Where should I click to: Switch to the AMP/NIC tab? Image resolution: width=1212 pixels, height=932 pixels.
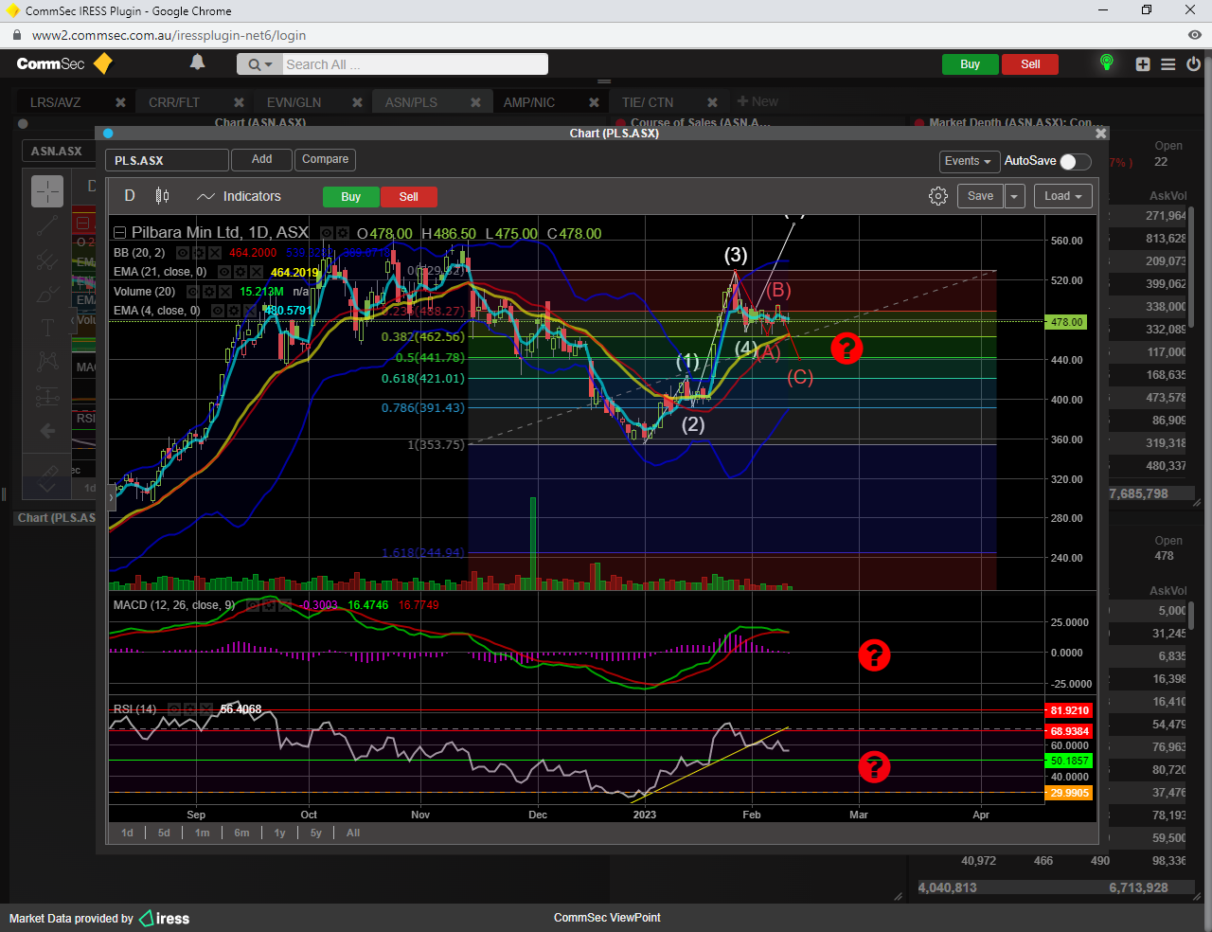(529, 102)
